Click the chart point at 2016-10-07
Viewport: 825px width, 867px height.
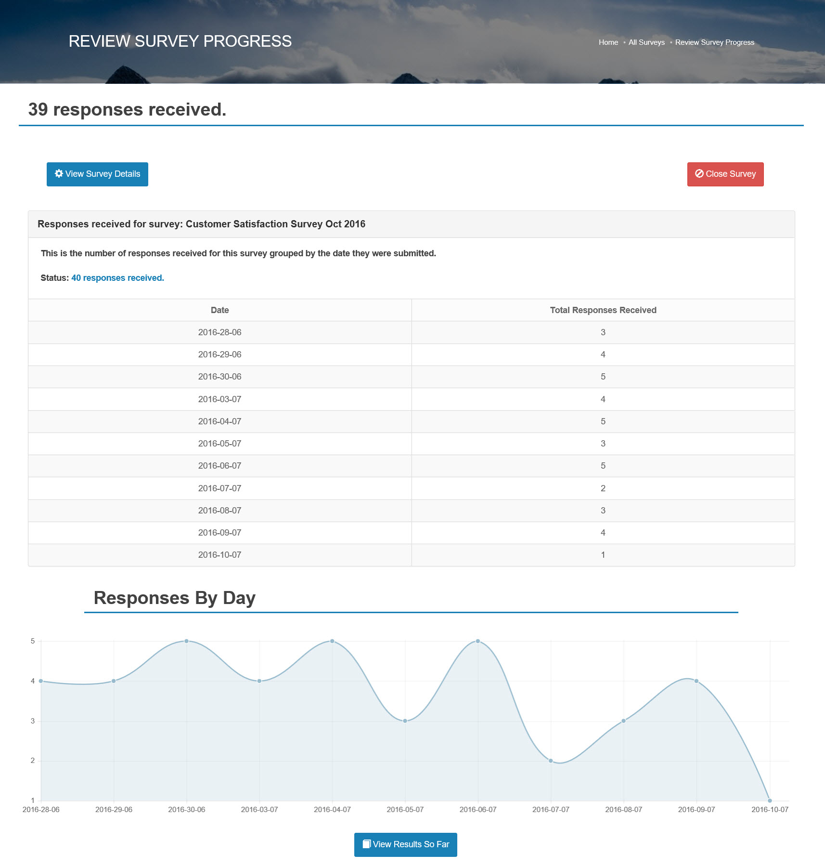[770, 801]
